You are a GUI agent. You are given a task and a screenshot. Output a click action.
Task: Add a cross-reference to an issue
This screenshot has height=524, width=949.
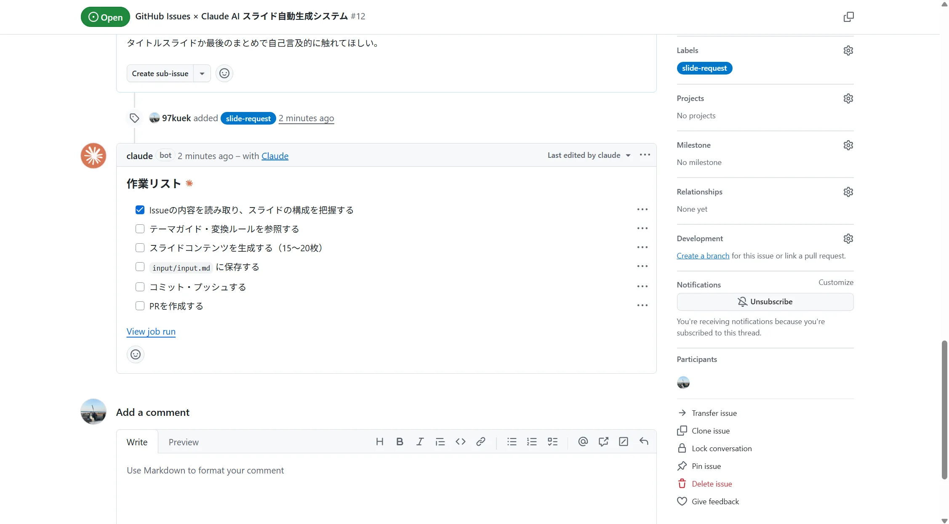coord(603,442)
